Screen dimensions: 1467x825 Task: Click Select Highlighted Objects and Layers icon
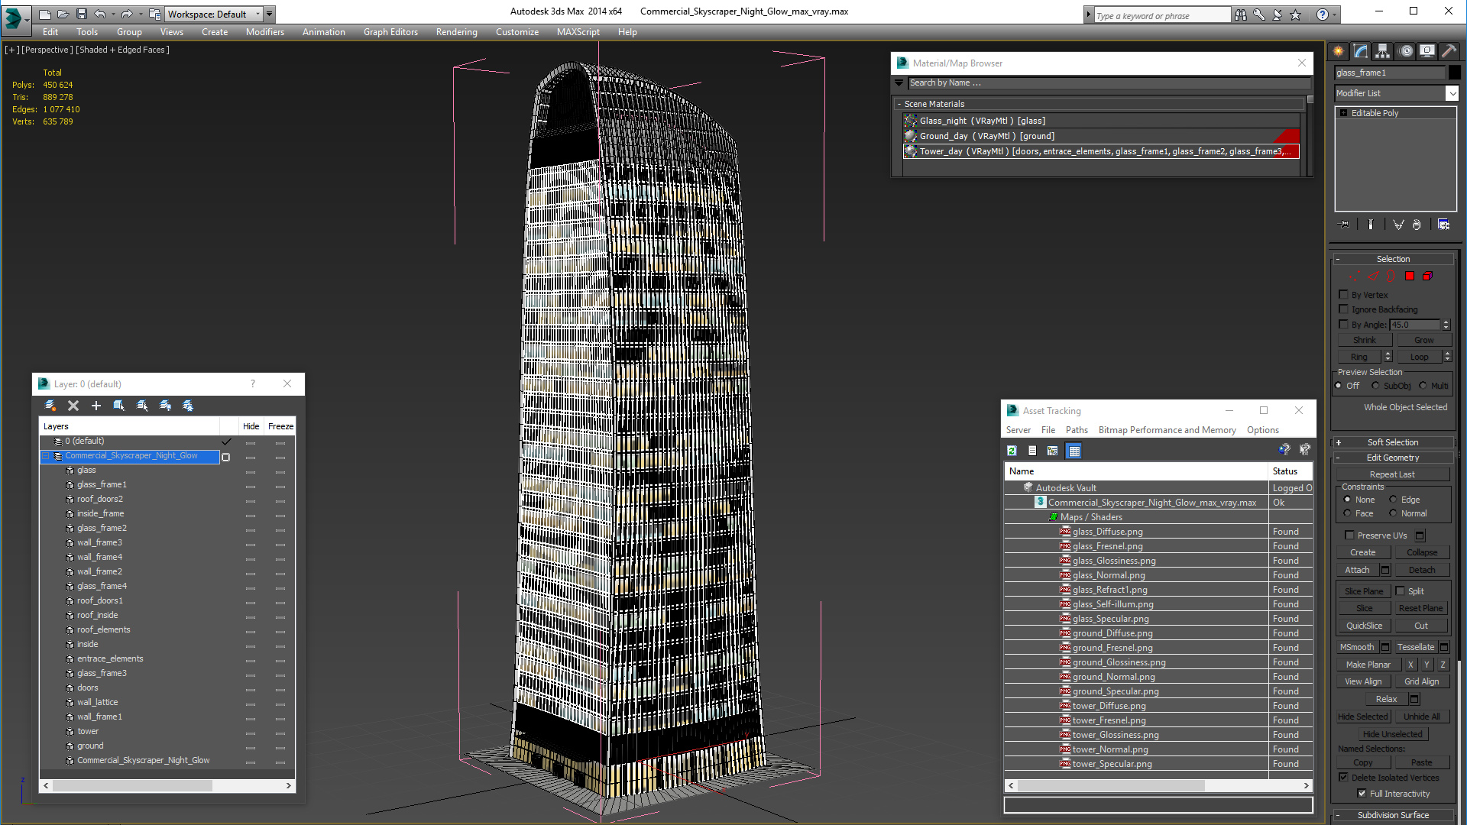coord(119,406)
